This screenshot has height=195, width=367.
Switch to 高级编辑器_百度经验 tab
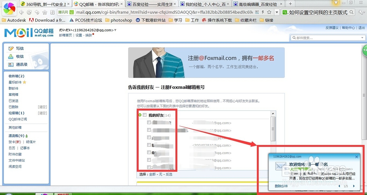[259, 4]
